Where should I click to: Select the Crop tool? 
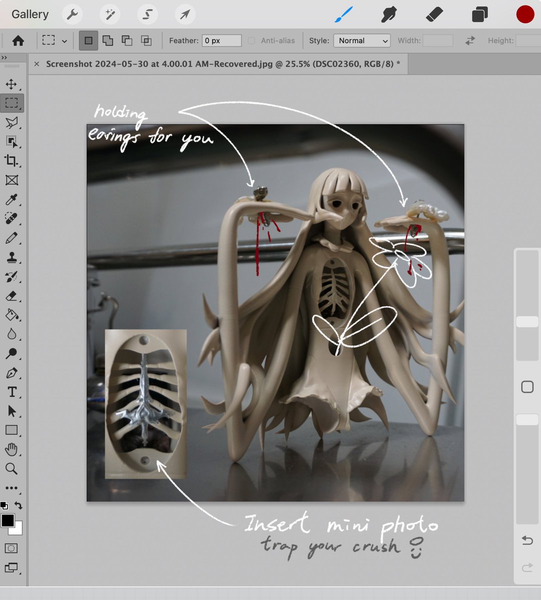tap(12, 160)
